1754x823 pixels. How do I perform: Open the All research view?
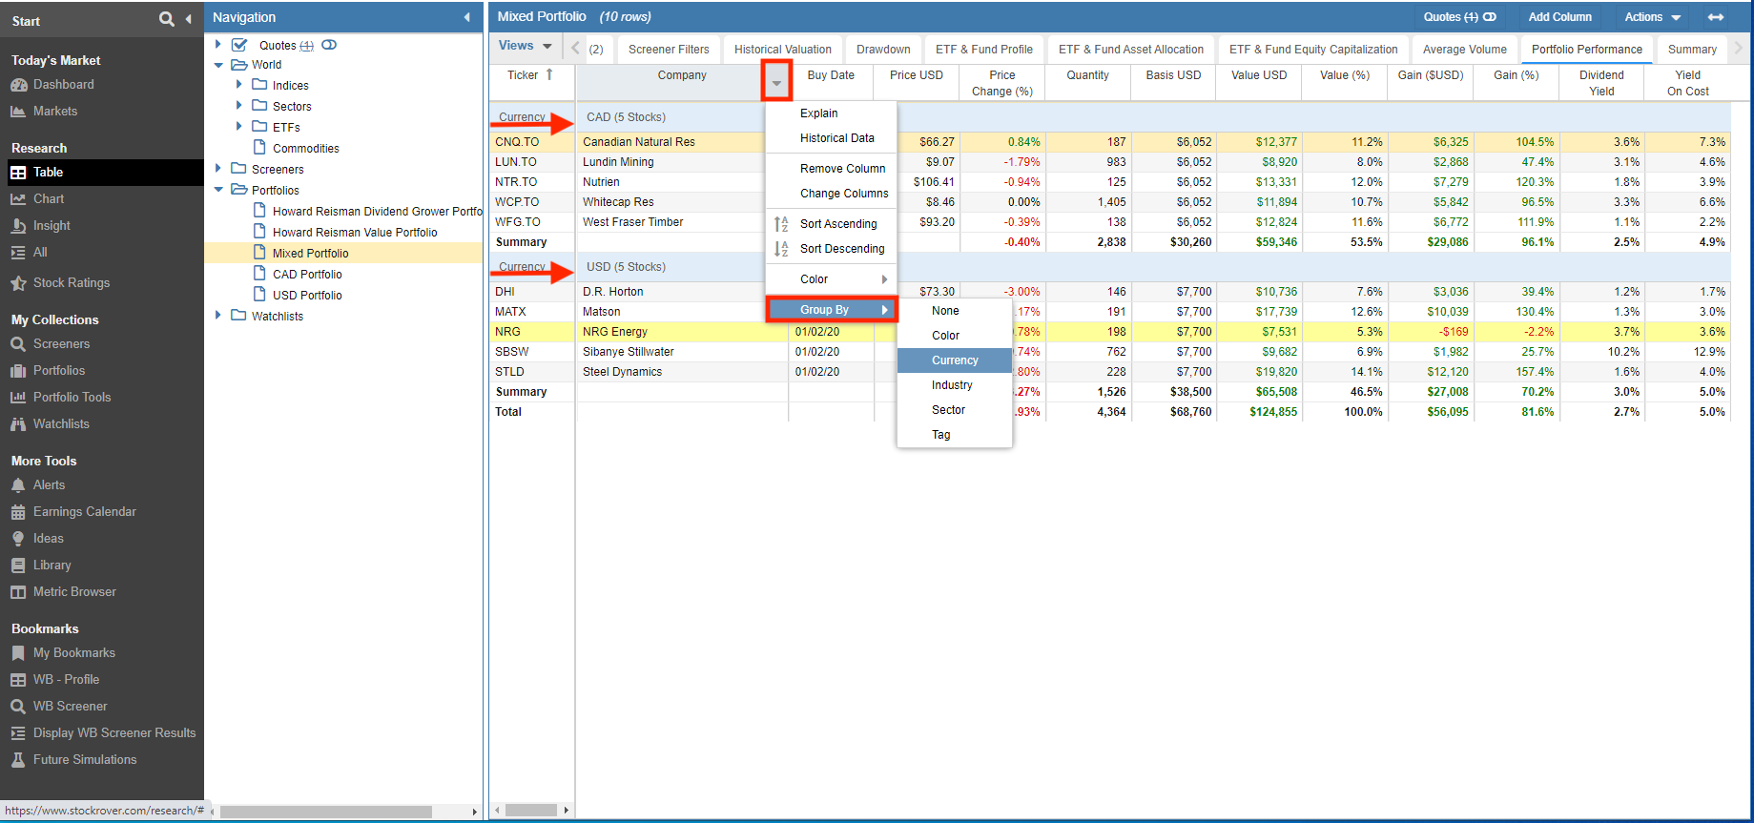[x=40, y=253]
